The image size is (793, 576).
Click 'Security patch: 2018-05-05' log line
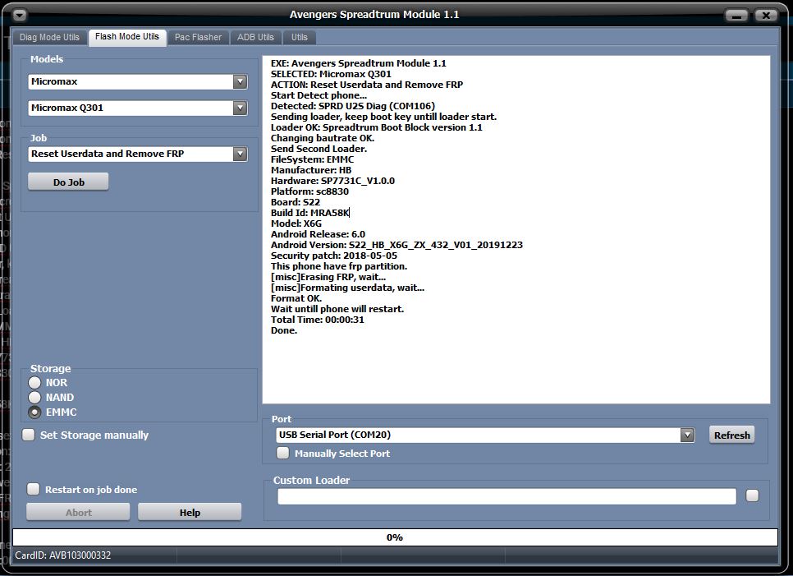pyautogui.click(x=334, y=256)
